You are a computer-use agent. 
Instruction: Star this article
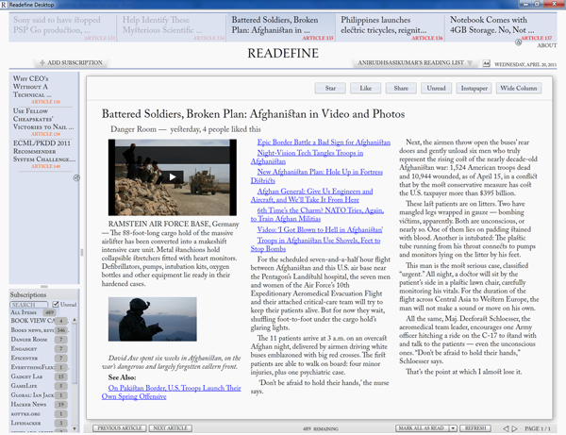[x=330, y=88]
